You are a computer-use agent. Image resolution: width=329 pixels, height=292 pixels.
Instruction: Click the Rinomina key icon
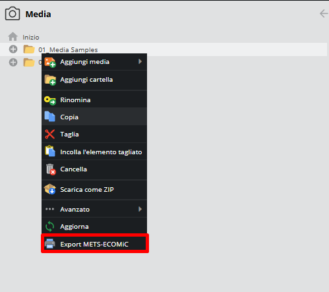[50, 100]
